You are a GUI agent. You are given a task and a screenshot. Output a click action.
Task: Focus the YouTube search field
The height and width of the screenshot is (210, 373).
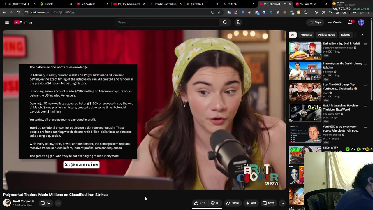tap(167, 22)
